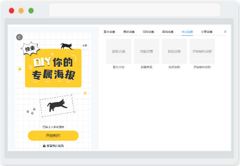Click the resize handle atop cat sticker

(x=71, y=95)
